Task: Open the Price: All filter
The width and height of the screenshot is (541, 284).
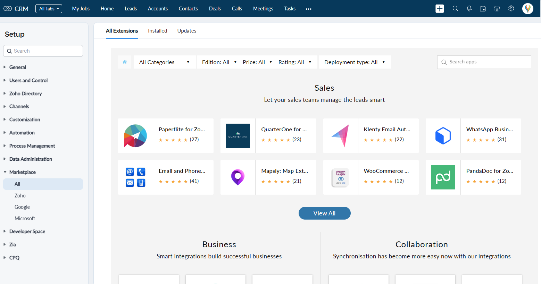Action: click(257, 62)
